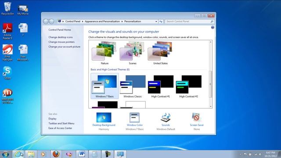
Task: Open Window Color settings
Action: (x=135, y=121)
